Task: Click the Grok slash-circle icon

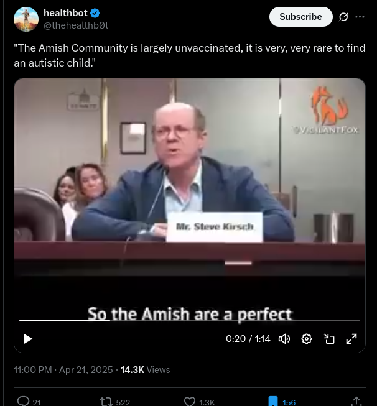Action: tap(343, 17)
